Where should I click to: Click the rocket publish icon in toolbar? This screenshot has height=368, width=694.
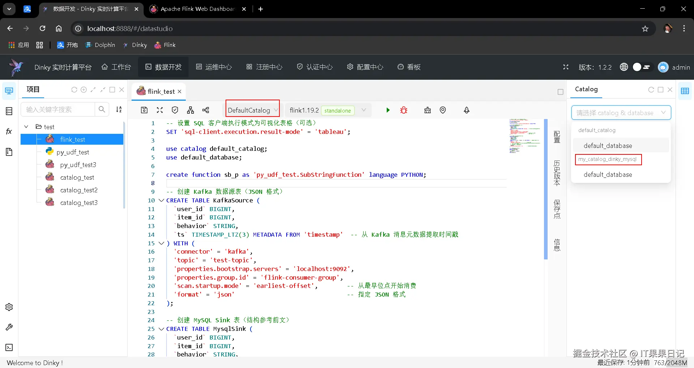coord(467,110)
